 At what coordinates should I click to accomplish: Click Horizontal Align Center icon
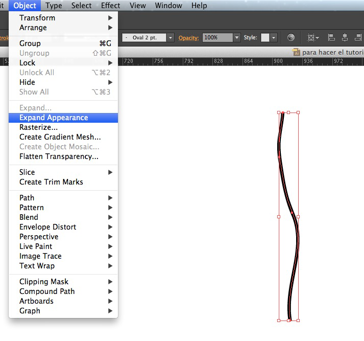[345, 37]
